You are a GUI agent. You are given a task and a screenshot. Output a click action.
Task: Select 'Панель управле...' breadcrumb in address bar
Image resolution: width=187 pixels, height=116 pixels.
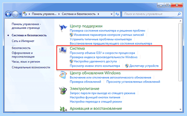pos(44,14)
